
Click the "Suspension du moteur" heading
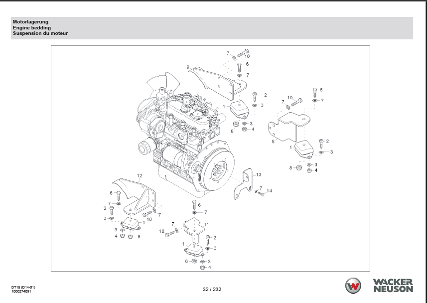point(40,33)
